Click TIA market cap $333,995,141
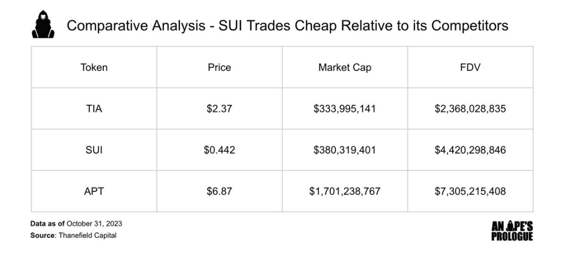 point(345,109)
